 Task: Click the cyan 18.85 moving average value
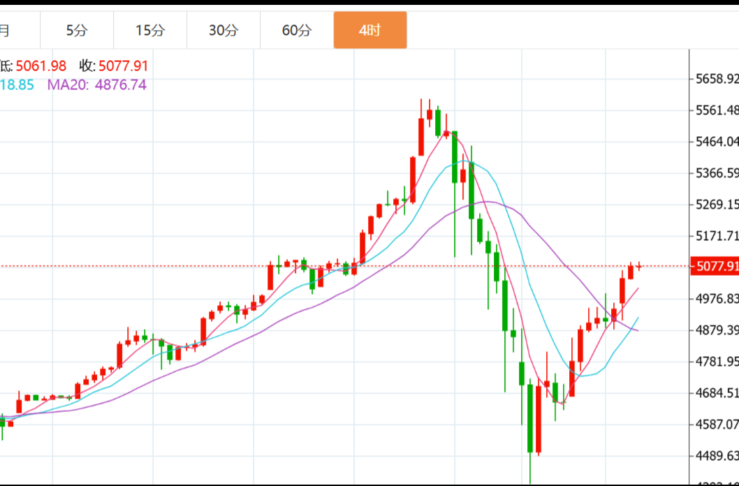tap(17, 84)
